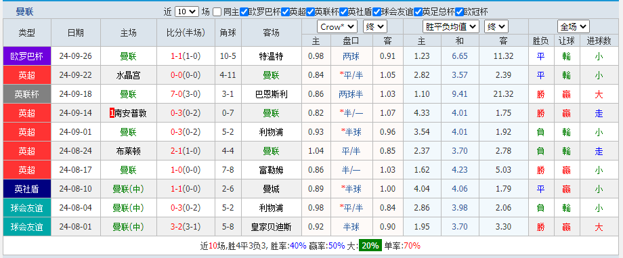Click the 21.32 away odds value
The image size is (623, 258).
coord(503,94)
